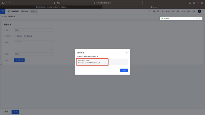The height and width of the screenshot is (115, 205).
Task: Switch to the IoT Core browser tab
Action: coord(155,7)
